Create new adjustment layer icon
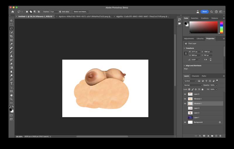Viewport: 234px width, 149px height. pyautogui.click(x=208, y=136)
